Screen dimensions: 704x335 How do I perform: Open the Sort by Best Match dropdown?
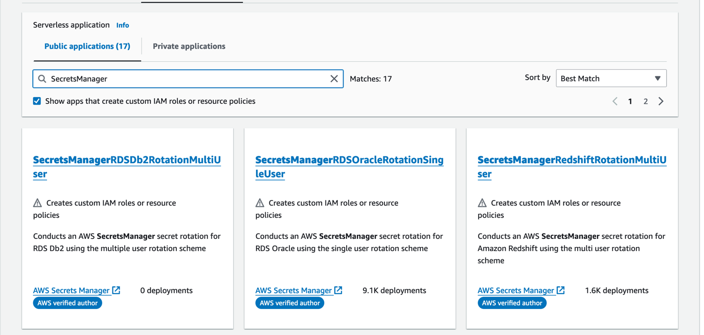(x=611, y=78)
